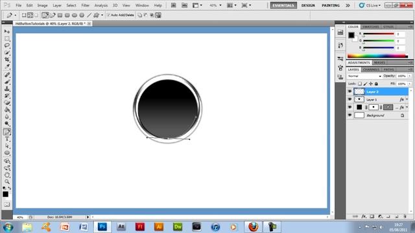The height and width of the screenshot is (233, 415).
Task: Select the Rectangular Marquee tool
Action: (x=7, y=39)
